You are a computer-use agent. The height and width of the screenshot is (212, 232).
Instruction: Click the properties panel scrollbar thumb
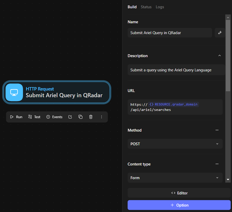point(228,56)
